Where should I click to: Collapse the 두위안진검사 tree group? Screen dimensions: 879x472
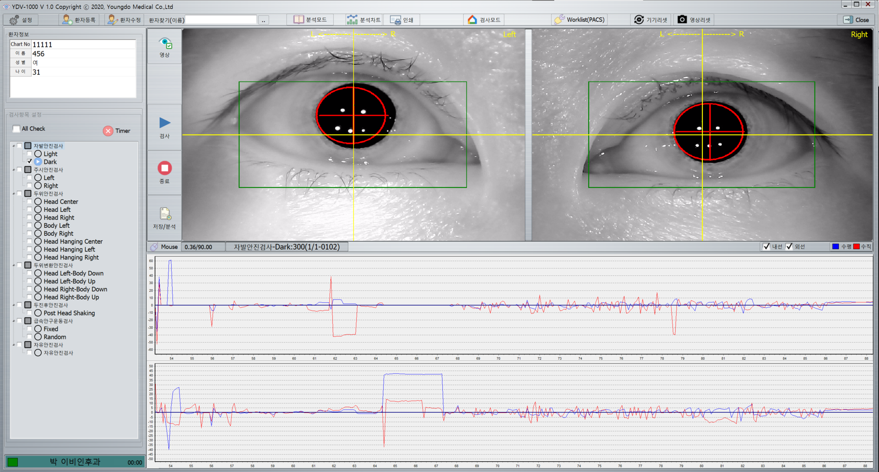pyautogui.click(x=14, y=193)
